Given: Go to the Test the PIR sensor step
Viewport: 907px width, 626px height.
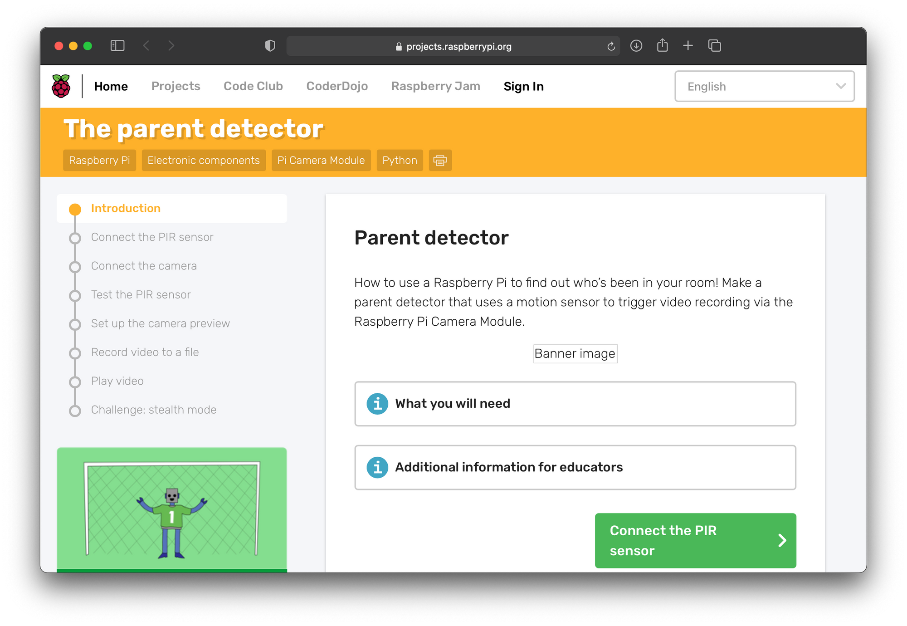Looking at the screenshot, I should coord(141,295).
